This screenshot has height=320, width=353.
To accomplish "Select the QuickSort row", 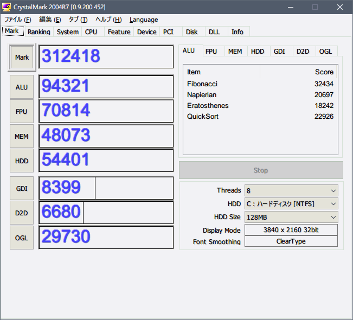I will coord(260,116).
